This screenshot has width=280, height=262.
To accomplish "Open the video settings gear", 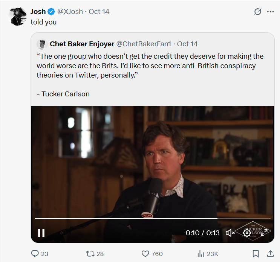I will [x=247, y=233].
